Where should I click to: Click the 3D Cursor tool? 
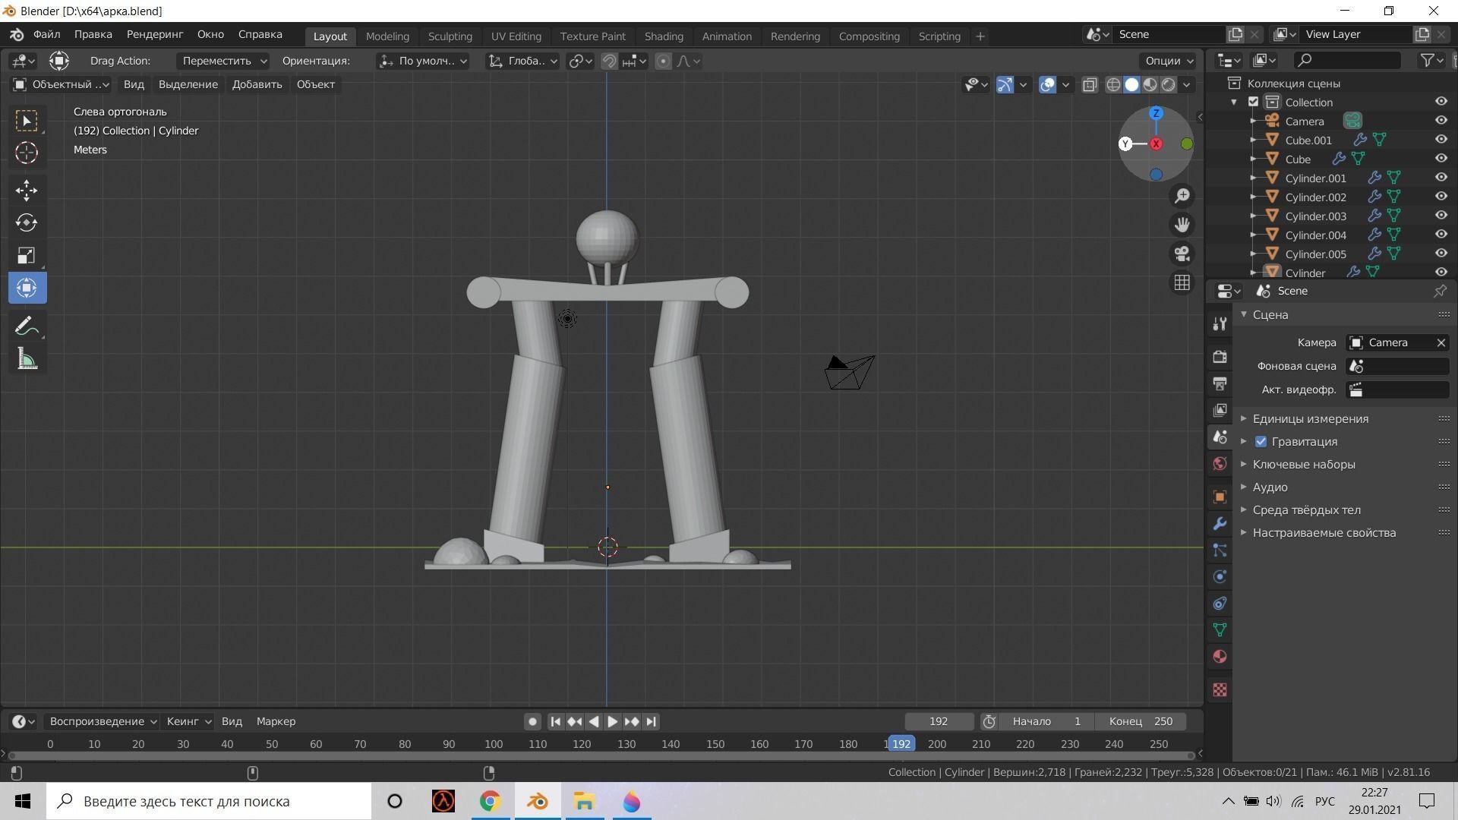(27, 153)
